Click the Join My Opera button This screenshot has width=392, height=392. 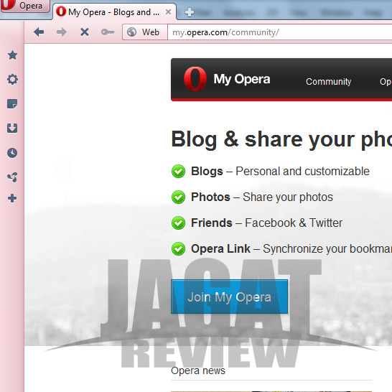point(229,297)
